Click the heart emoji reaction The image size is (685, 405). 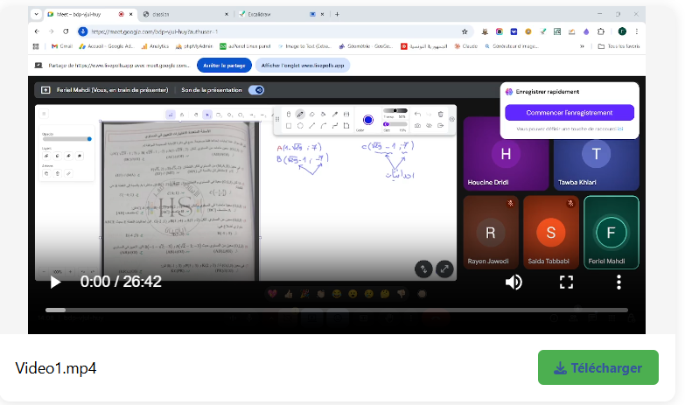pyautogui.click(x=272, y=294)
